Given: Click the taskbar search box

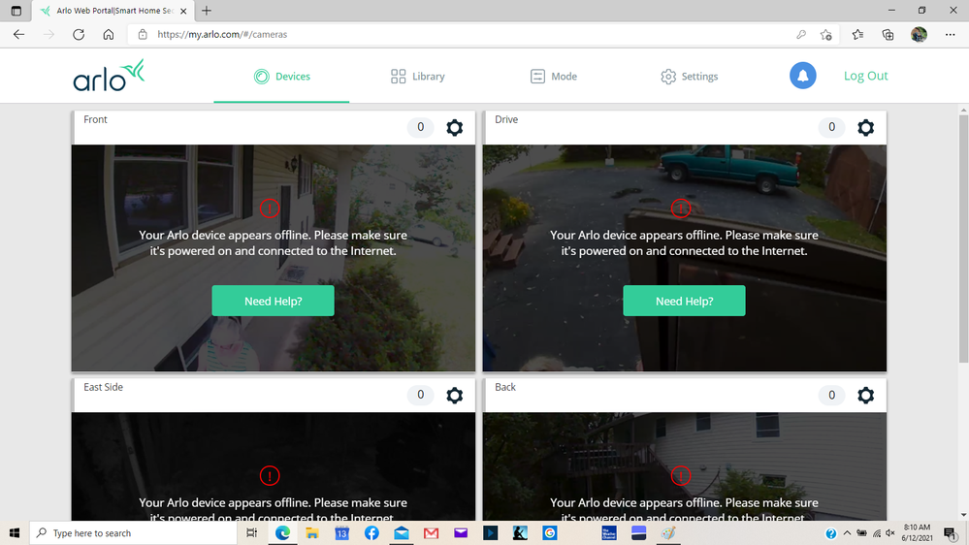Looking at the screenshot, I should point(133,532).
